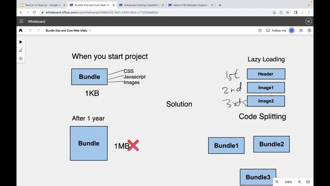
Task: Click the '1MB' label
Action: pos(122,146)
